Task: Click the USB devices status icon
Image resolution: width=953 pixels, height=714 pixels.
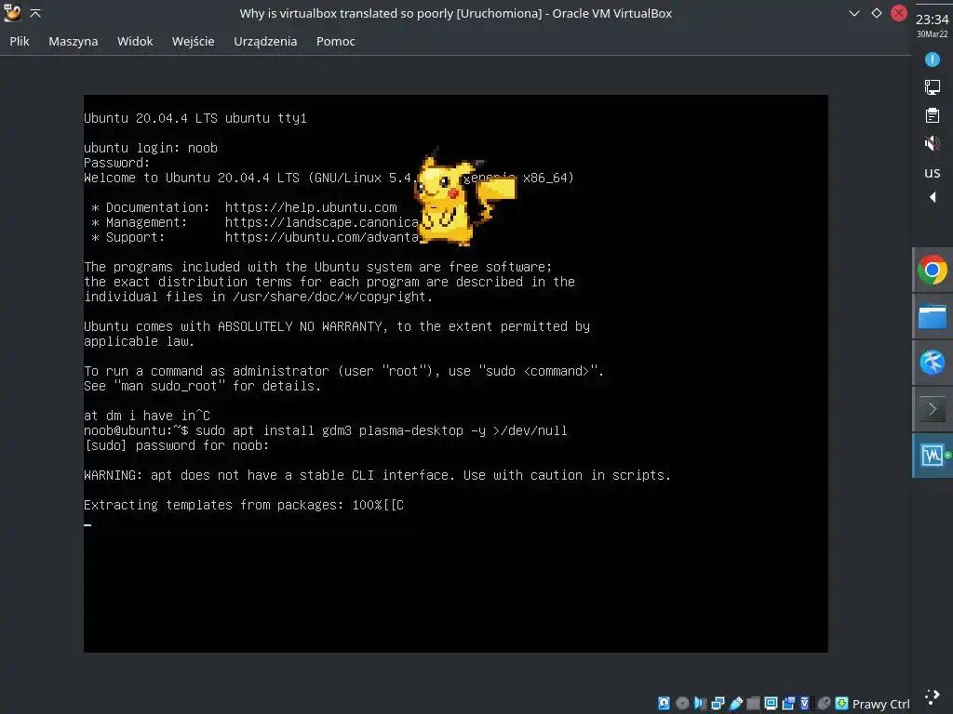Action: click(x=735, y=703)
